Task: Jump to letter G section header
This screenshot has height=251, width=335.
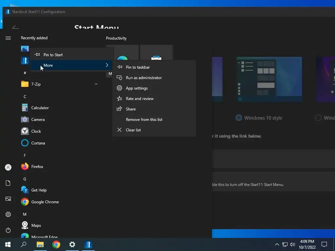Action: 25,179
